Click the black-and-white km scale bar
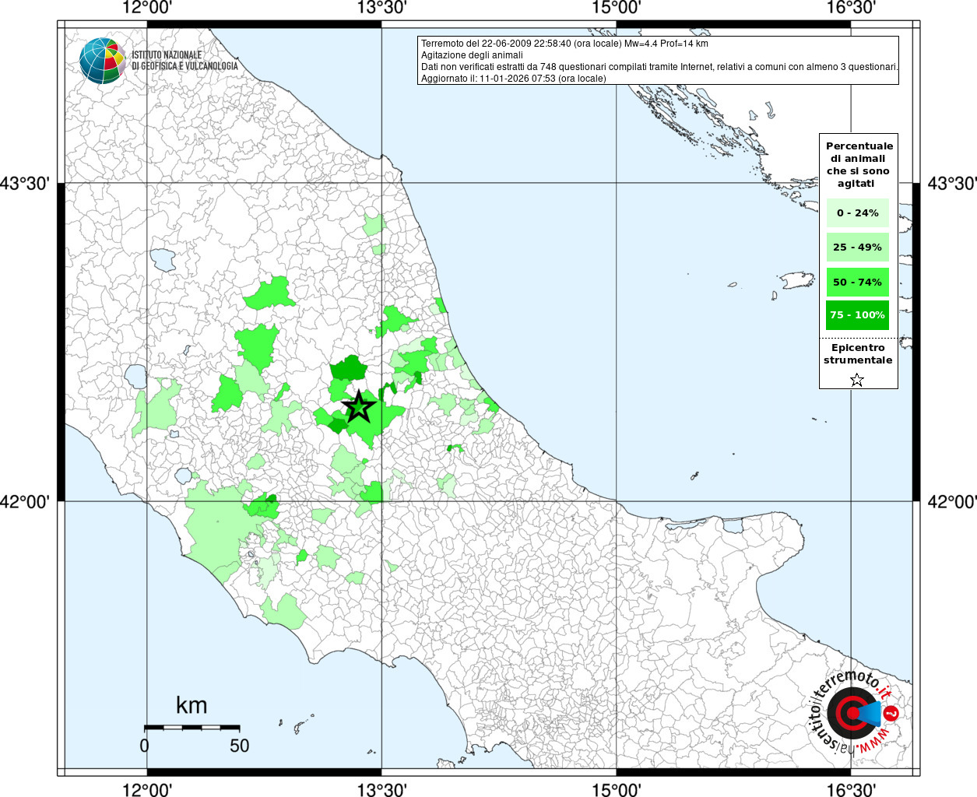The image size is (977, 797). [192, 727]
